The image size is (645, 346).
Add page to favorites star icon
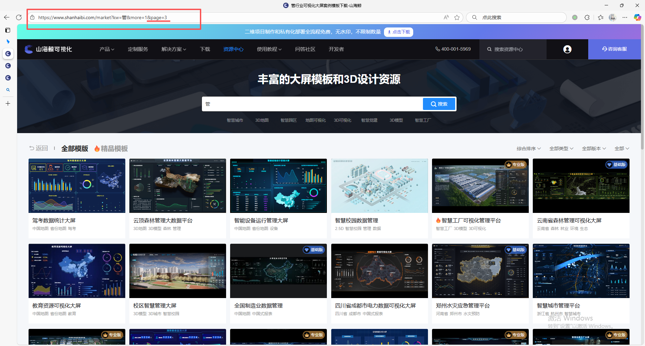pyautogui.click(x=457, y=17)
